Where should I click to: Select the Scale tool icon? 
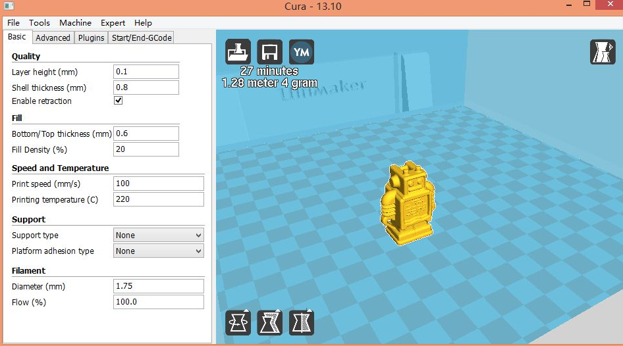269,323
